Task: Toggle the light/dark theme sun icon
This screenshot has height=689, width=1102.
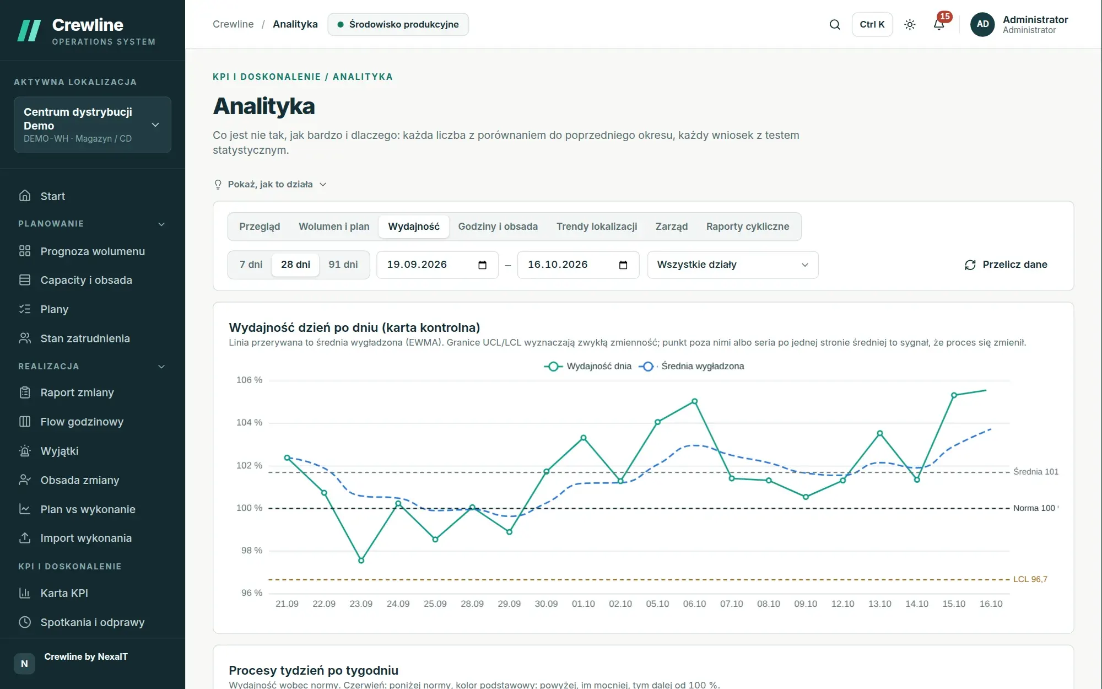Action: 910,24
